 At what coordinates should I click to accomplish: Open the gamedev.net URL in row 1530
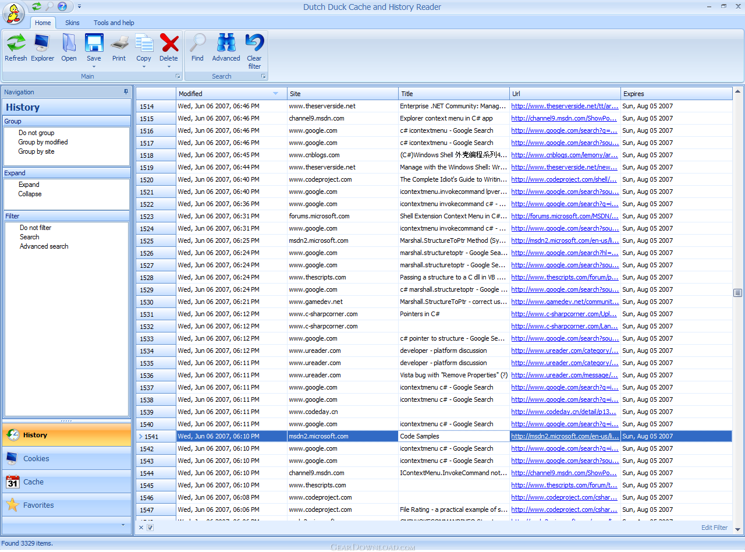tap(565, 302)
